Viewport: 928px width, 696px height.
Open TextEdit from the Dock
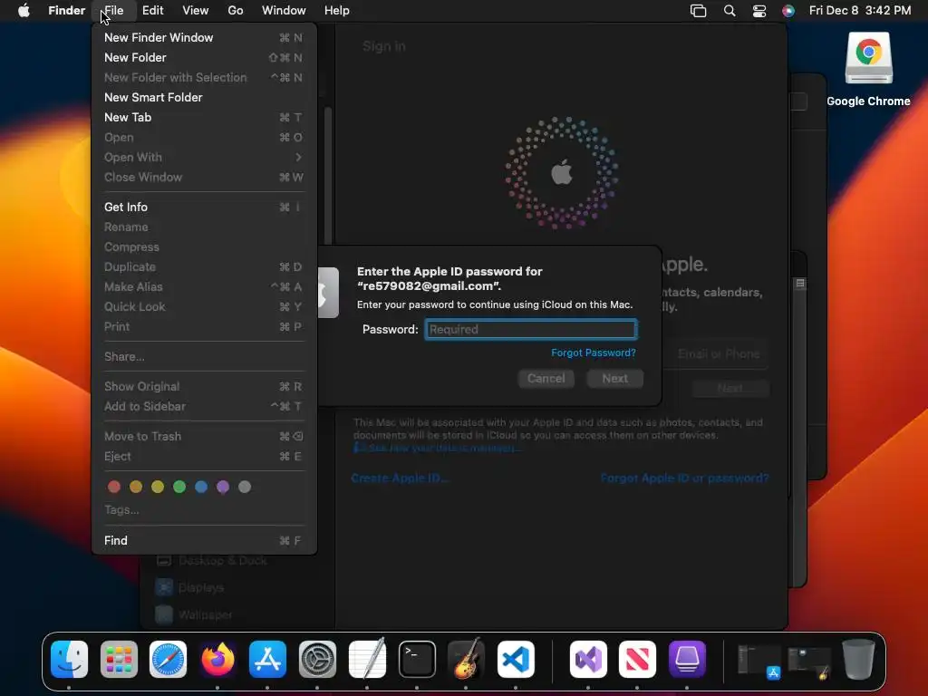click(367, 659)
